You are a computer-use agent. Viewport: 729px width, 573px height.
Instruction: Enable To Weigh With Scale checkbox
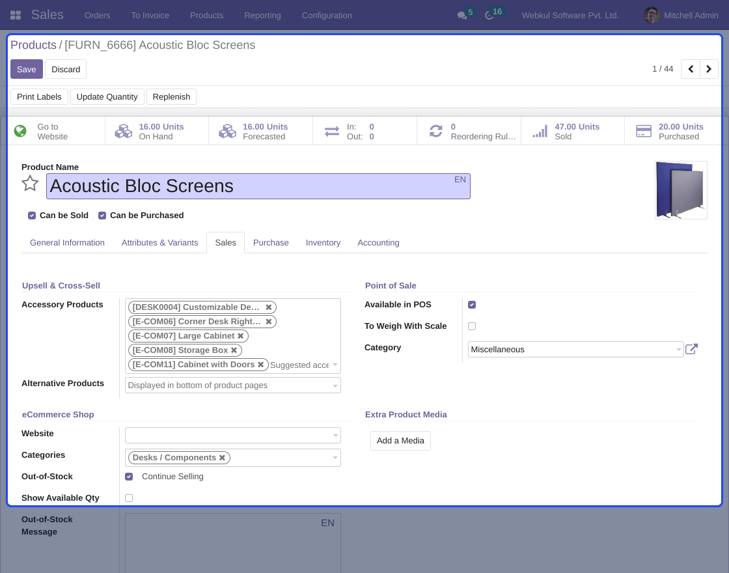click(472, 326)
